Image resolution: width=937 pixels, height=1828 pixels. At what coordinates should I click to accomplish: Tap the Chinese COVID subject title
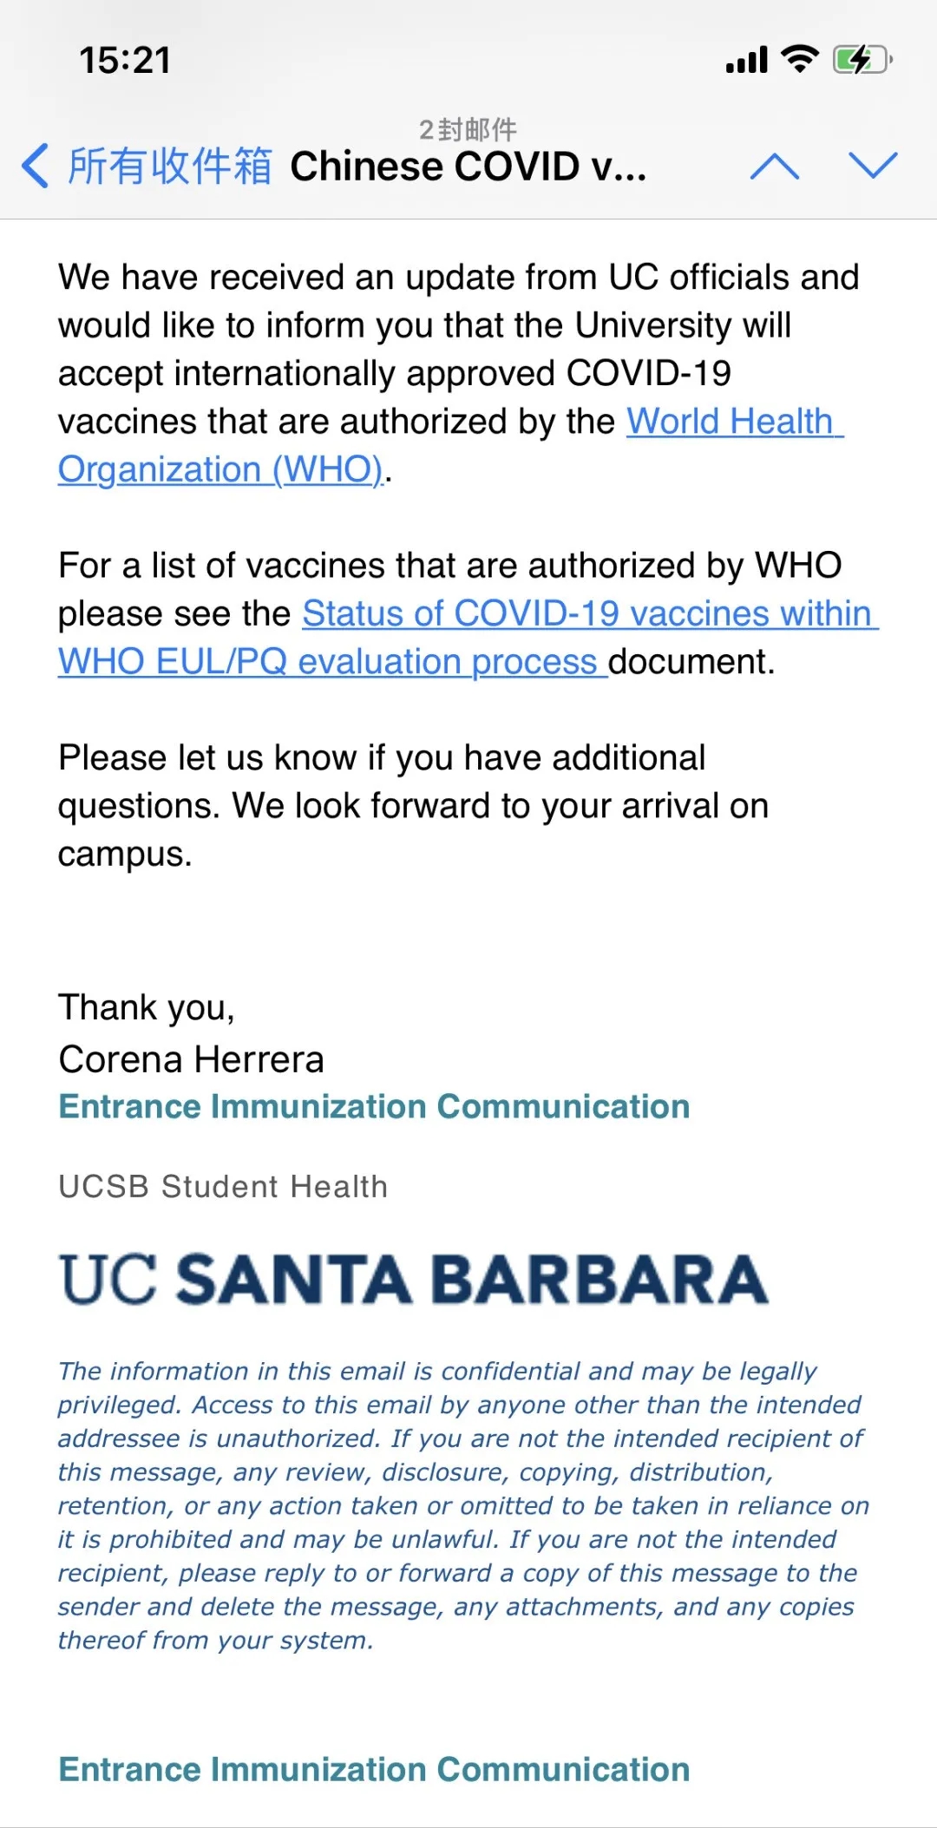point(468,167)
